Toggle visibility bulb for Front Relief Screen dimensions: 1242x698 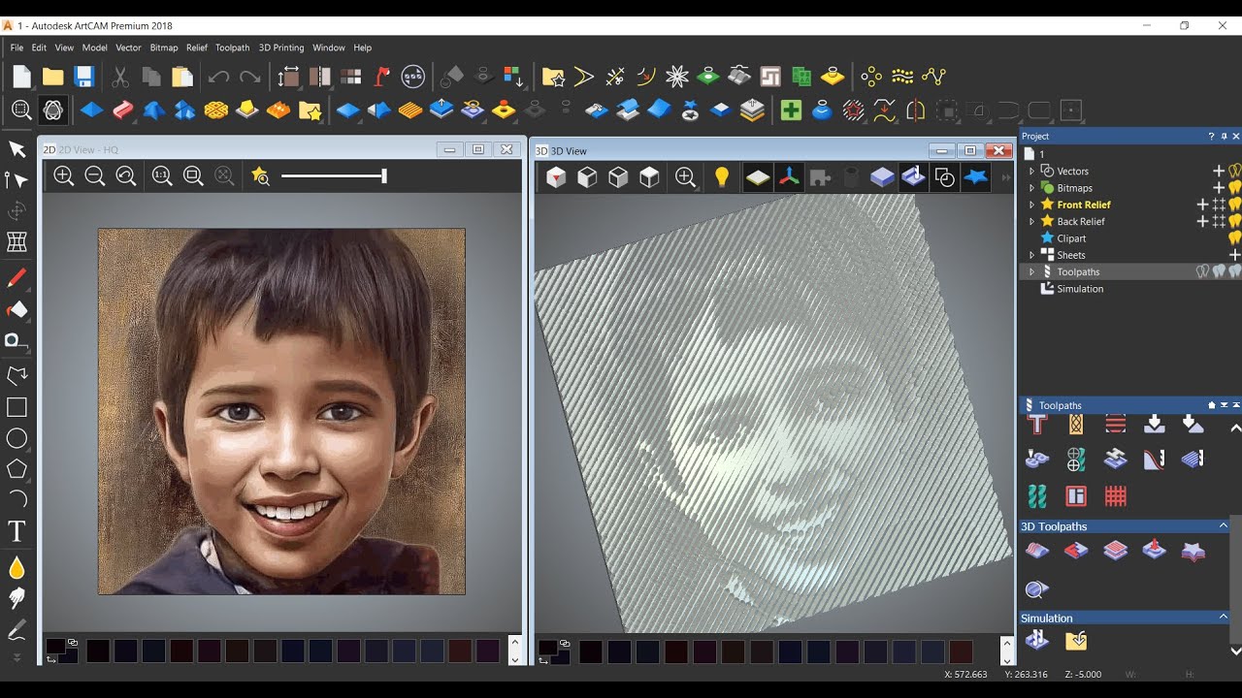click(x=1235, y=205)
